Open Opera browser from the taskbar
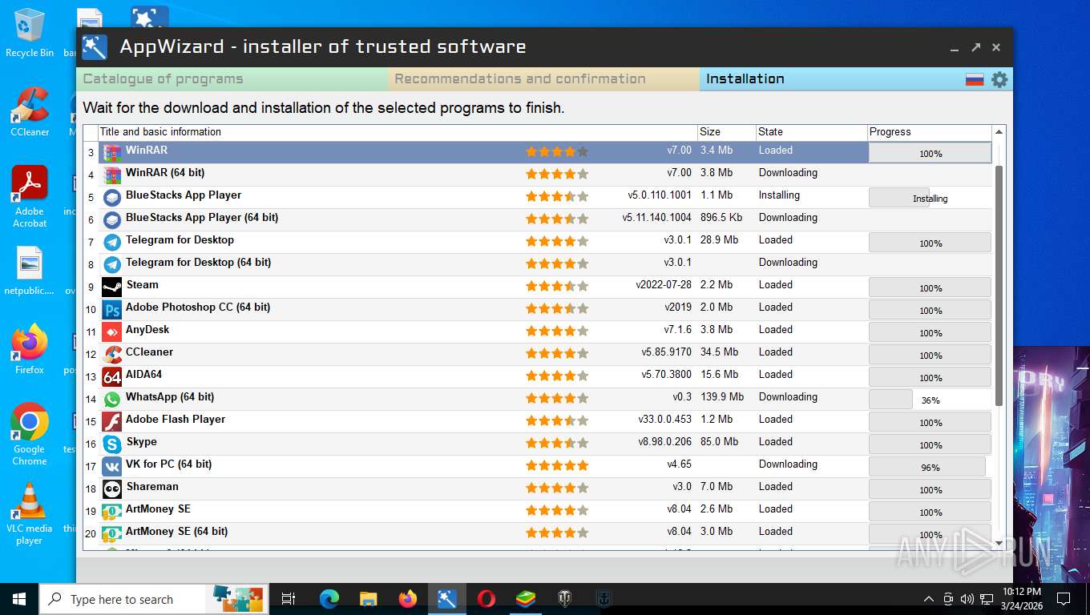The height and width of the screenshot is (615, 1090). pos(486,598)
